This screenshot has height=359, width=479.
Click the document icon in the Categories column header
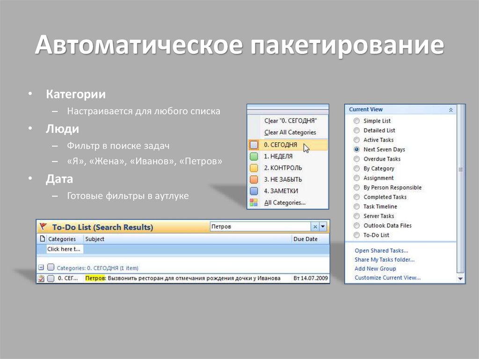[43, 239]
